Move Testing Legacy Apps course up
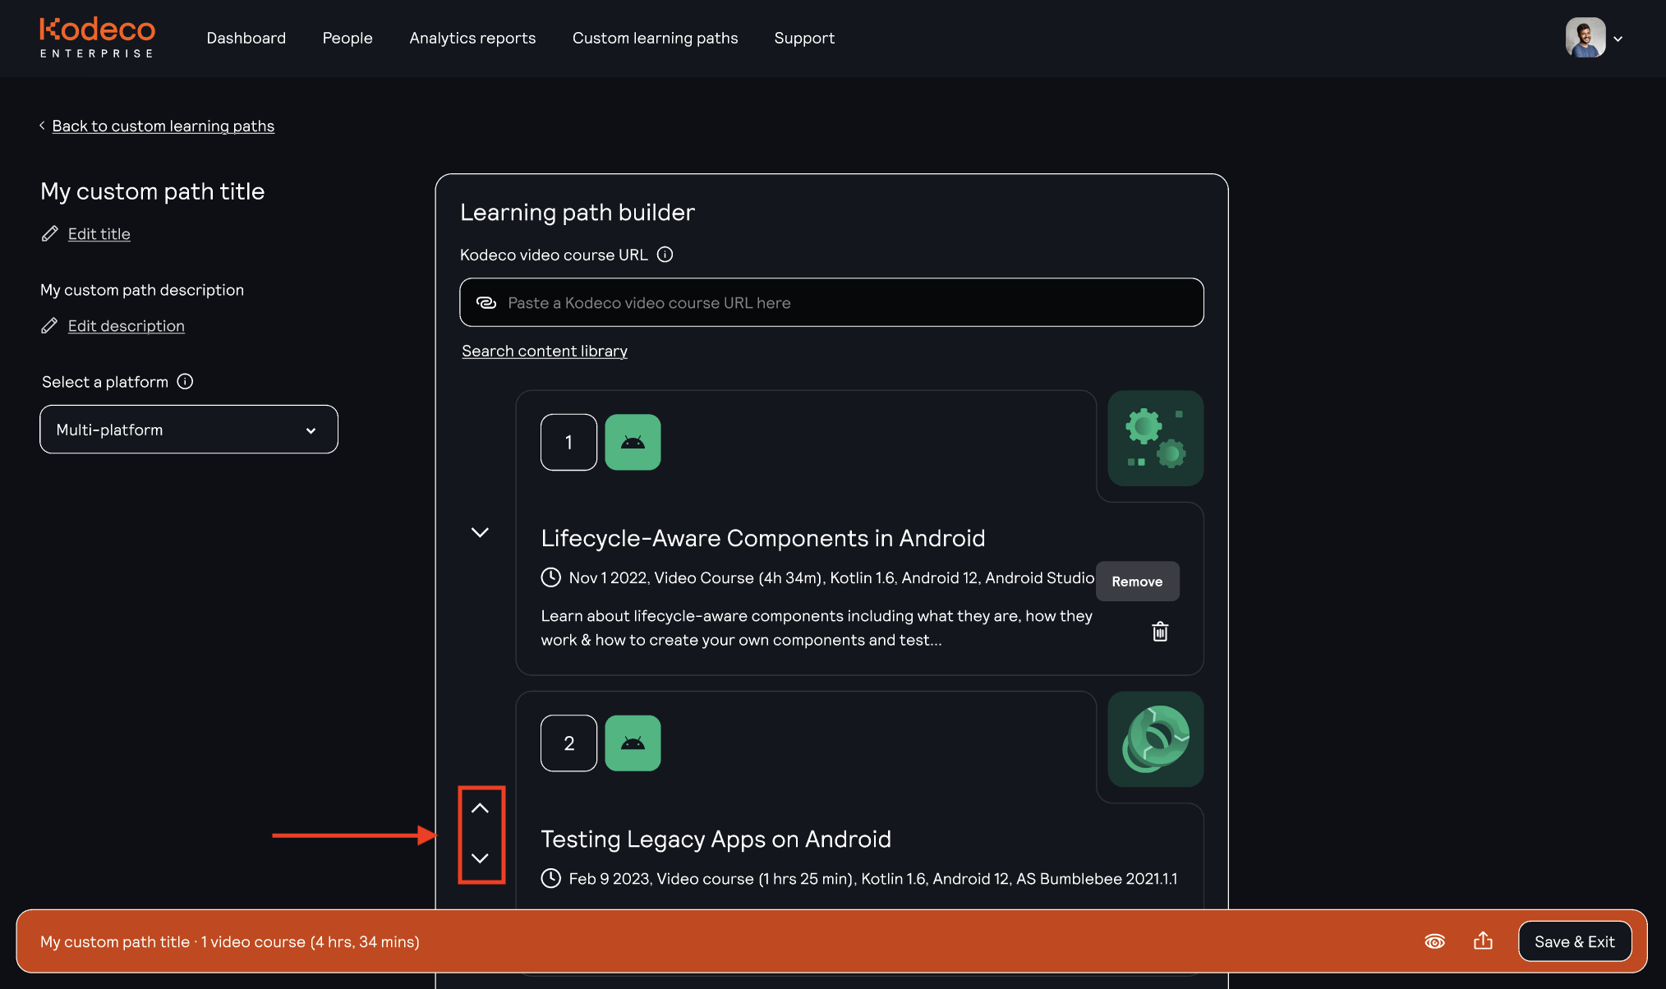Viewport: 1666px width, 989px height. click(x=480, y=809)
